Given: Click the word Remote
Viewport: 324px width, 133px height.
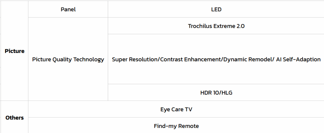Looking at the screenshot, I should 189,126.
